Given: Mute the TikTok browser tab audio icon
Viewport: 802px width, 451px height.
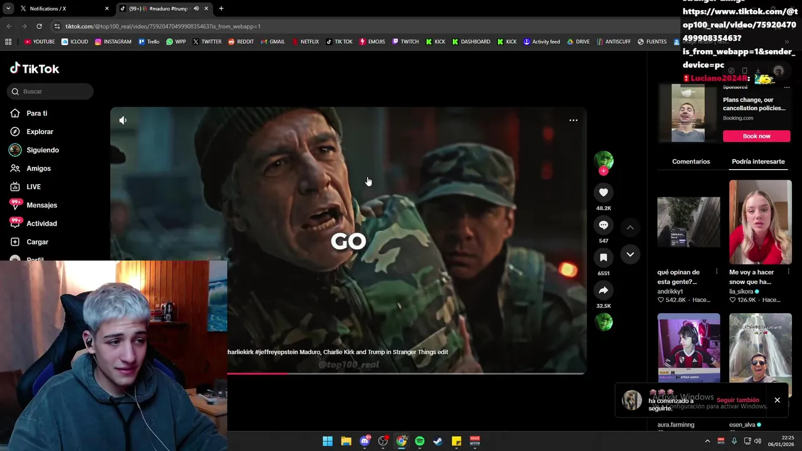Looking at the screenshot, I should (196, 9).
